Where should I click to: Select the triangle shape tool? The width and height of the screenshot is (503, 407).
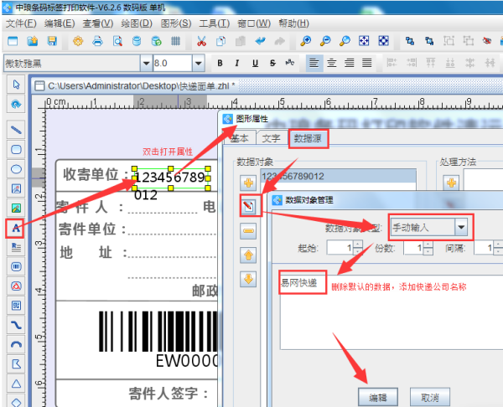(16, 384)
